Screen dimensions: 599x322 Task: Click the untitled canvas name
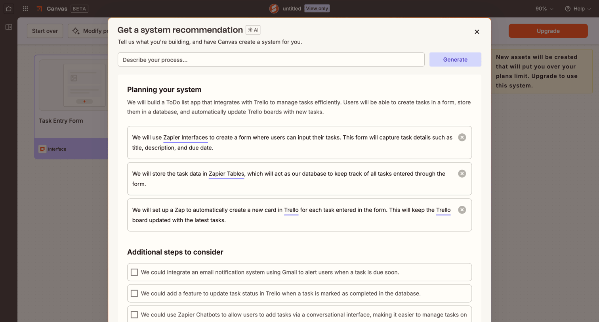coord(292,8)
